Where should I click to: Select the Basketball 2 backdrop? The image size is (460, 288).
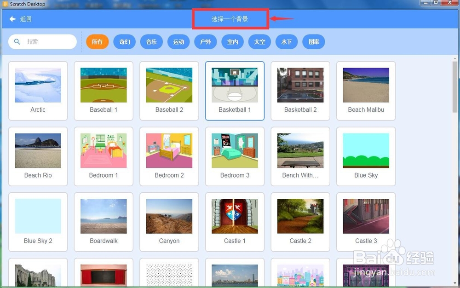tap(300, 91)
